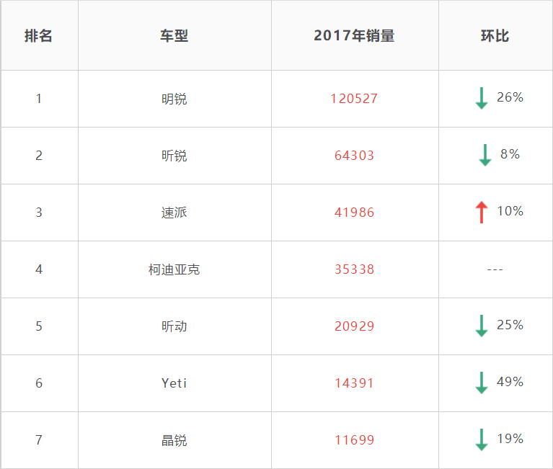Image resolution: width=553 pixels, height=469 pixels.
Task: Click the green down arrow beside 8%
Action: (x=485, y=155)
